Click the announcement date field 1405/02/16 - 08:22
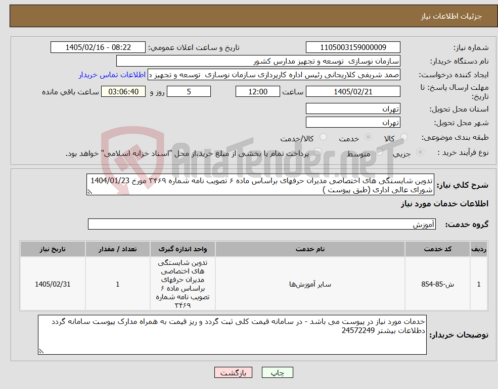 (x=98, y=47)
